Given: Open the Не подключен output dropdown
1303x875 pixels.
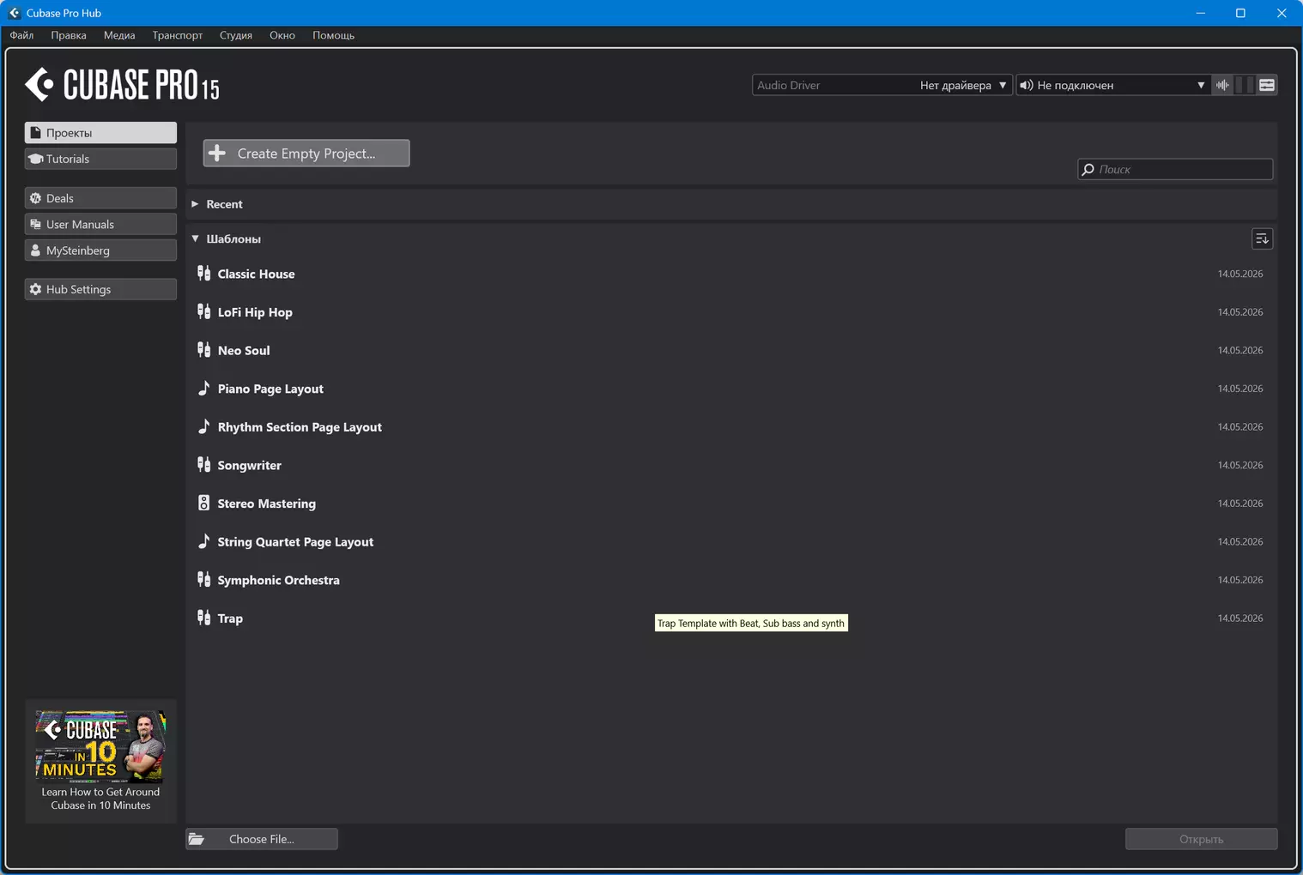Looking at the screenshot, I should click(x=1112, y=85).
